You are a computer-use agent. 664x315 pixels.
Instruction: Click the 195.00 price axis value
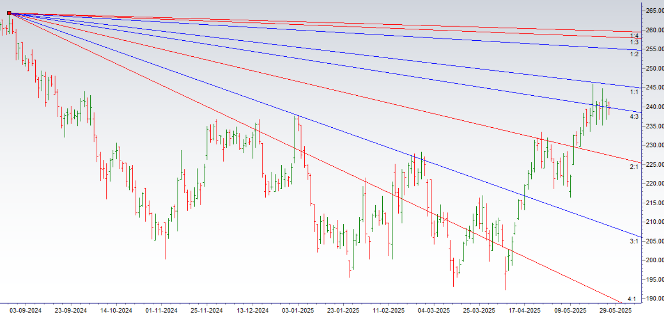655,279
